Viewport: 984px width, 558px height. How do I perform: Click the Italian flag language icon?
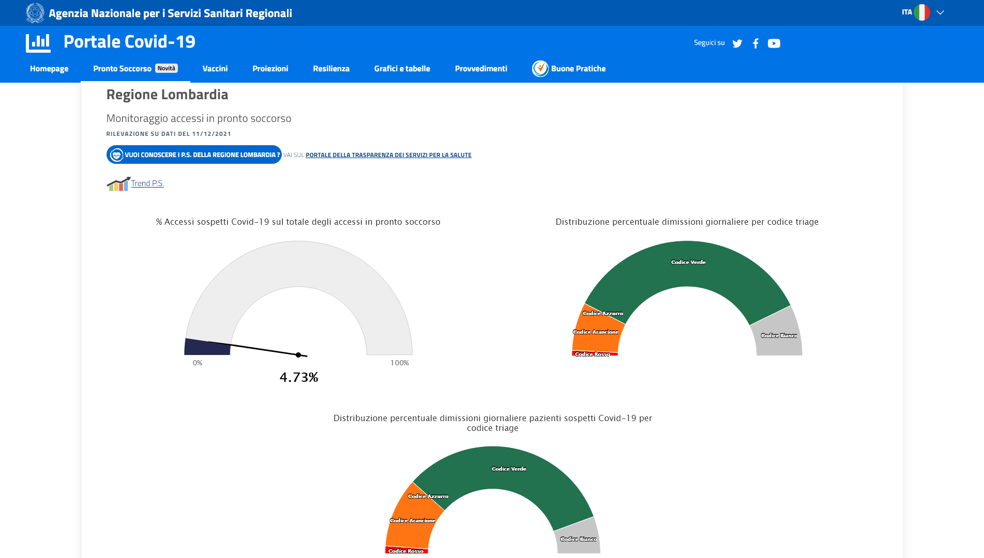coord(922,12)
